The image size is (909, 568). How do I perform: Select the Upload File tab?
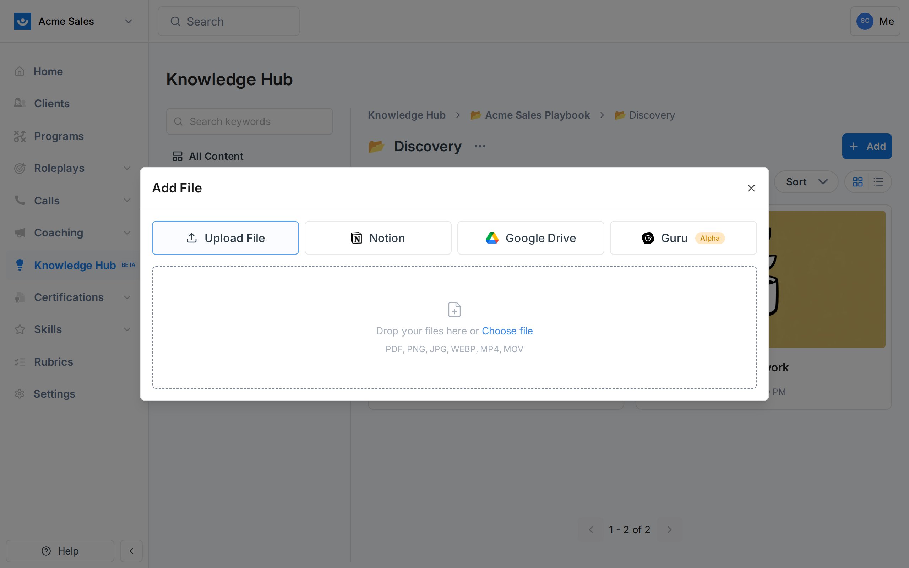coord(225,238)
